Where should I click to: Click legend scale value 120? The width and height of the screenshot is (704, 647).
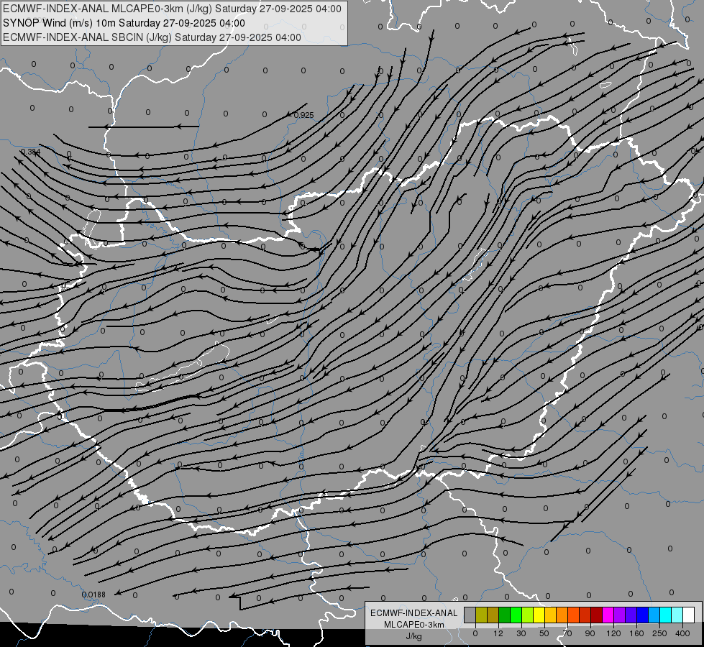614,633
